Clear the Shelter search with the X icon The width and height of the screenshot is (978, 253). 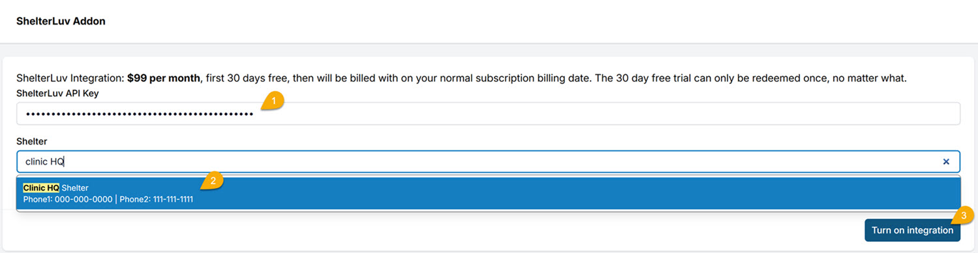click(946, 162)
